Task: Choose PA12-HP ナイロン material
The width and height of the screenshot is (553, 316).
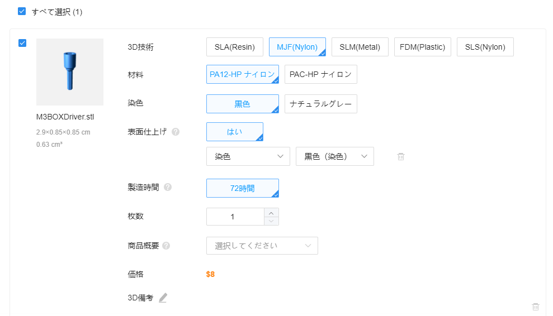Action: 243,74
